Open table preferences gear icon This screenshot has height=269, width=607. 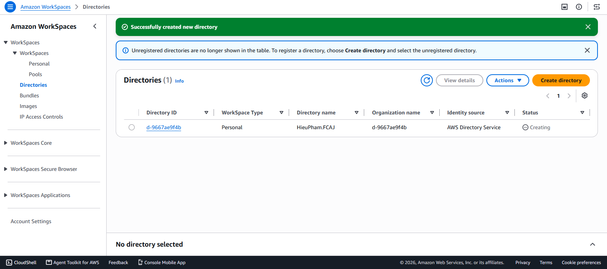click(585, 95)
